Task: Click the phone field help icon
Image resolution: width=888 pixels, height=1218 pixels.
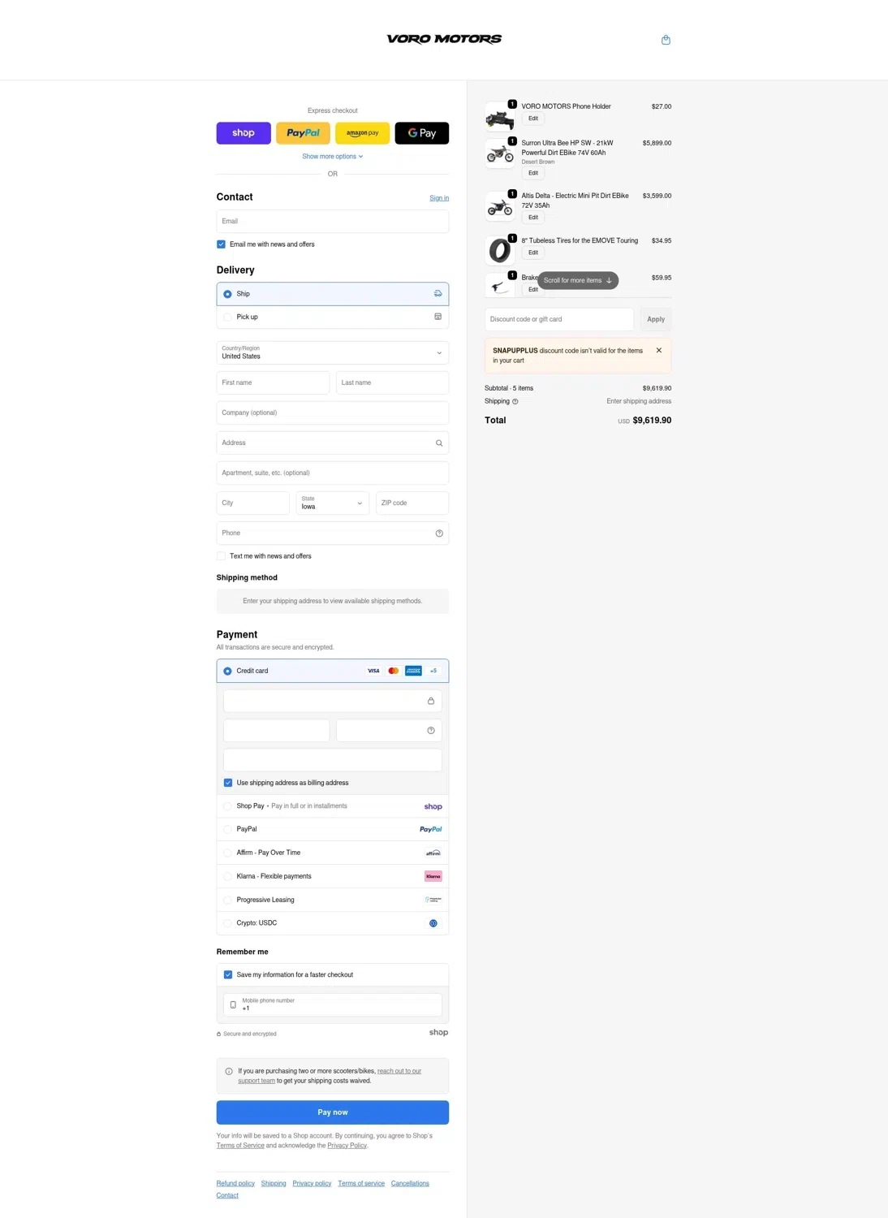Action: tap(439, 533)
